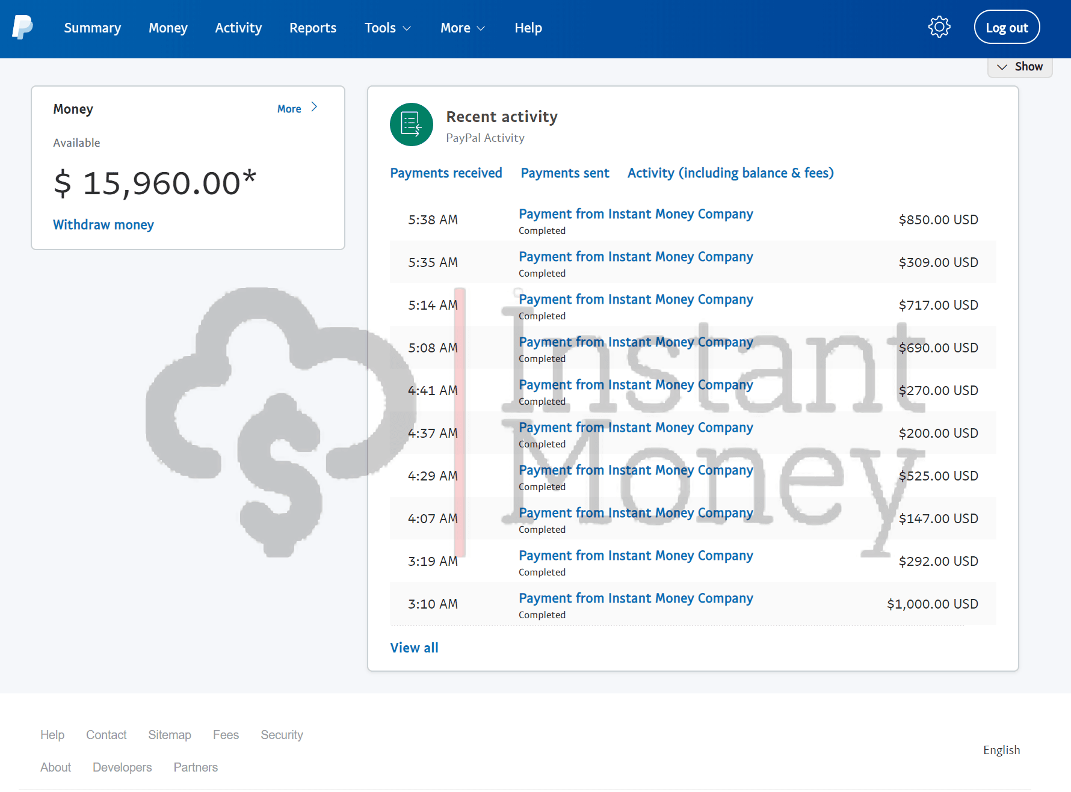1071x792 pixels.
Task: Go to the Money navigation item
Action: (168, 28)
